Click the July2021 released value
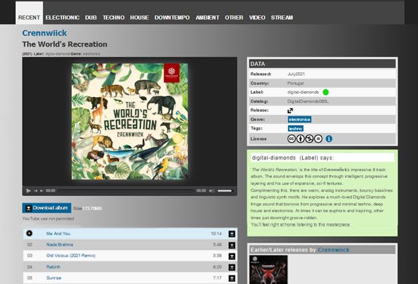The width and height of the screenshot is (418, 284). pos(296,74)
